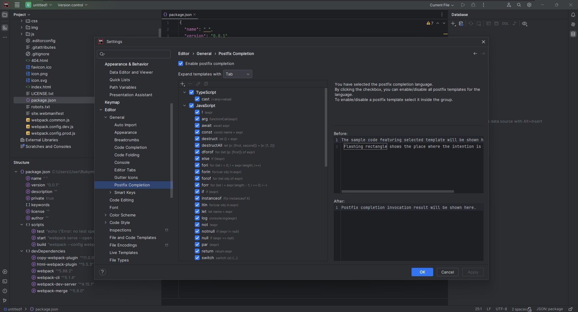Open the Problems tool window icon

(5, 291)
